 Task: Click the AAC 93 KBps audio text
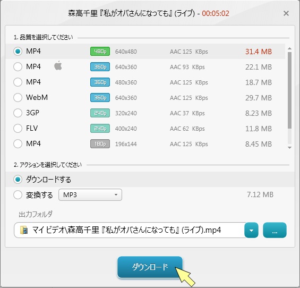pyautogui.click(x=187, y=67)
